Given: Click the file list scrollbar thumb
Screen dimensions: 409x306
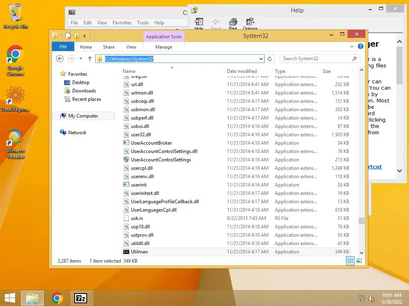Looking at the screenshot, I should 361,221.
